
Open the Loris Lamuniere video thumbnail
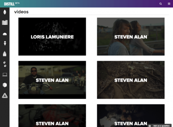tap(52, 37)
